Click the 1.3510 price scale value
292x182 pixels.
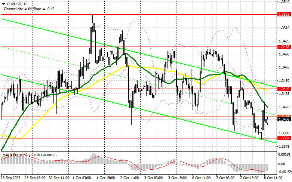coord(284,28)
